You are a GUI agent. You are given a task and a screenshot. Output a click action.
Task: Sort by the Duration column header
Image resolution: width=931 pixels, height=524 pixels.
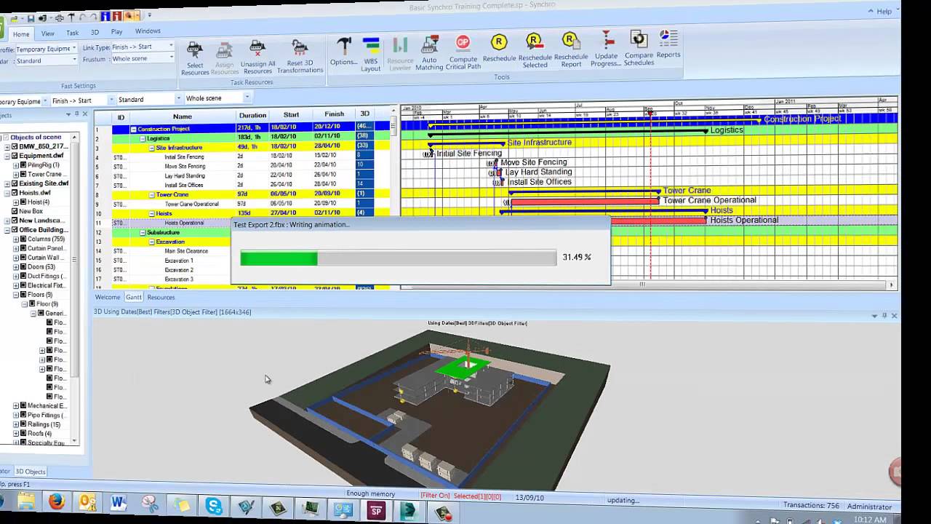(x=253, y=115)
